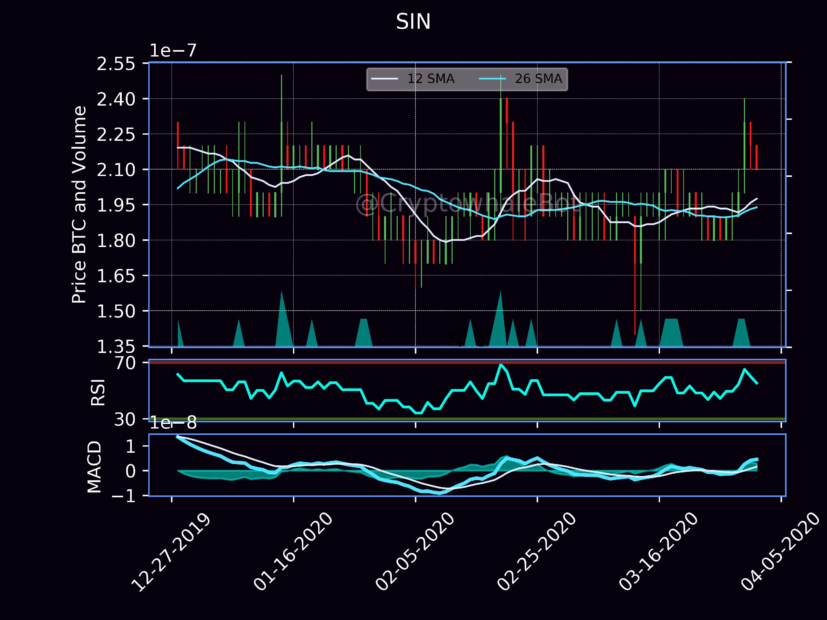
Task: Click the 26 SMA legend entry
Action: 520,79
